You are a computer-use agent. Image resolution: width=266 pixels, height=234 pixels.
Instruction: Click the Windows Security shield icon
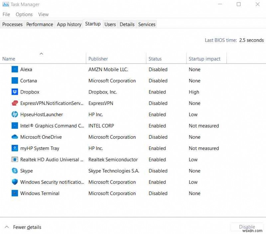[x=15, y=182]
